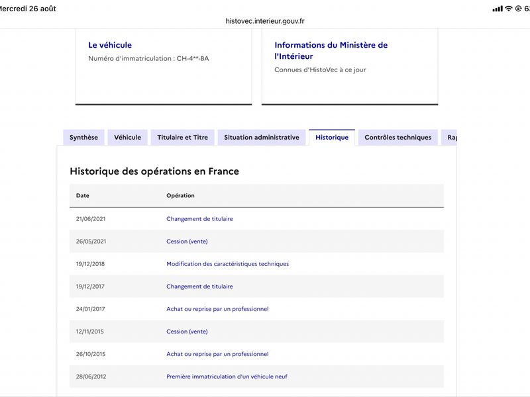
Task: Click Achat ou reprise par un professionnel 24/01/2017
Action: [x=217, y=309]
